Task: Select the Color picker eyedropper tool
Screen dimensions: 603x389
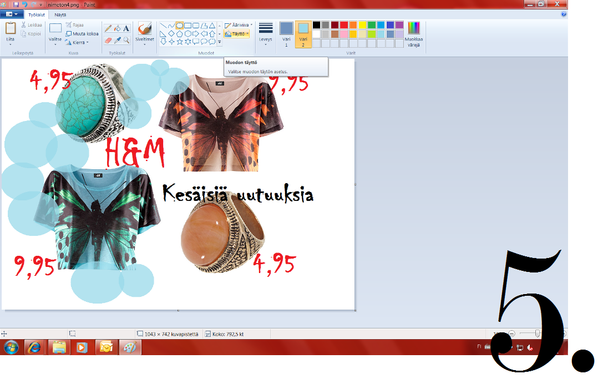Action: (x=117, y=40)
